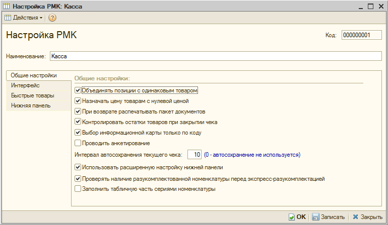Open the Быстрые товары tab

pos(32,95)
